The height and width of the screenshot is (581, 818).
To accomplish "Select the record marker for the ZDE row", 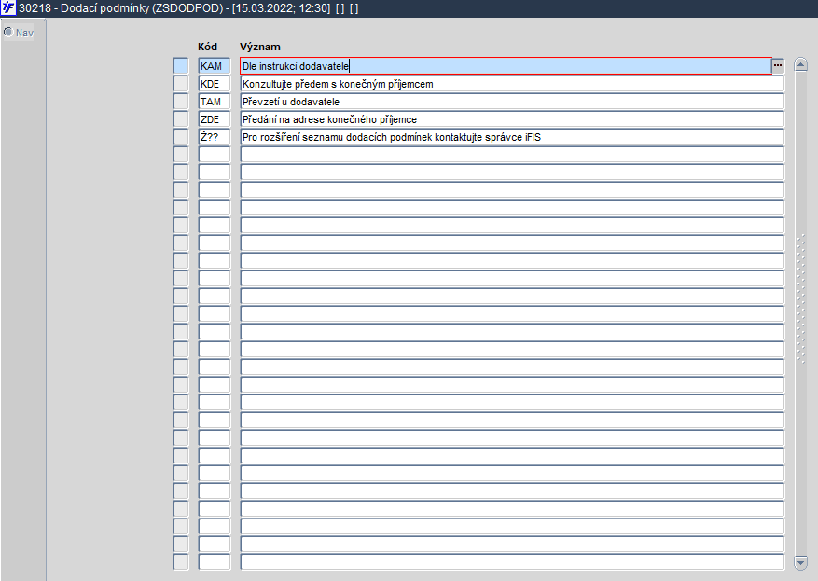I will pyautogui.click(x=181, y=119).
